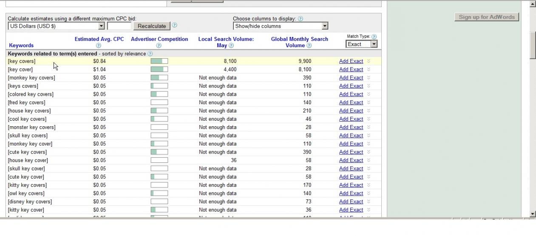
Task: Click help icon beside Global Monthly Search Volume
Action: coord(309,45)
